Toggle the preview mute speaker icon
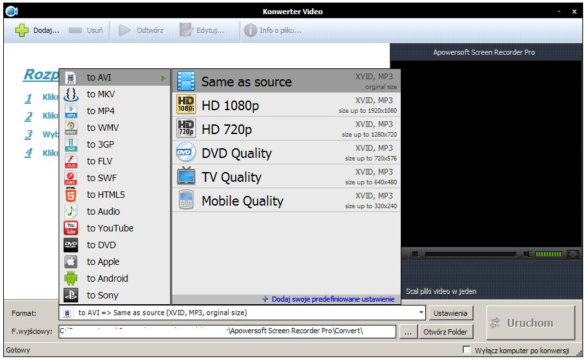This screenshot has height=359, width=585. tap(527, 254)
